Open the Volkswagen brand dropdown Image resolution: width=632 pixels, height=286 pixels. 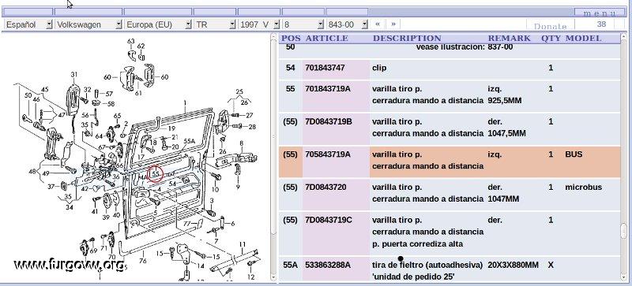88,24
